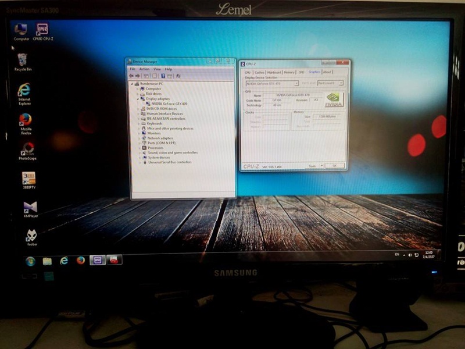Click the Windows Start orb
The height and width of the screenshot is (349, 465).
click(x=30, y=261)
